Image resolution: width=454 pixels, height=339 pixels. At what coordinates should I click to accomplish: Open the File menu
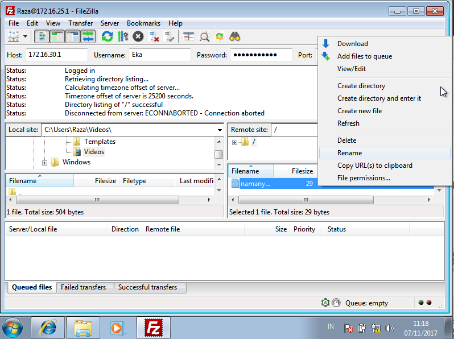coord(14,23)
